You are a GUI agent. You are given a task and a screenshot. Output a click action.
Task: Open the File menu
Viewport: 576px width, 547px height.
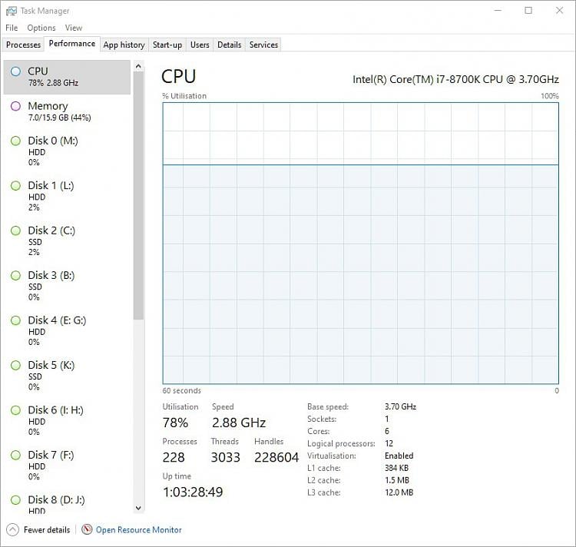click(12, 28)
